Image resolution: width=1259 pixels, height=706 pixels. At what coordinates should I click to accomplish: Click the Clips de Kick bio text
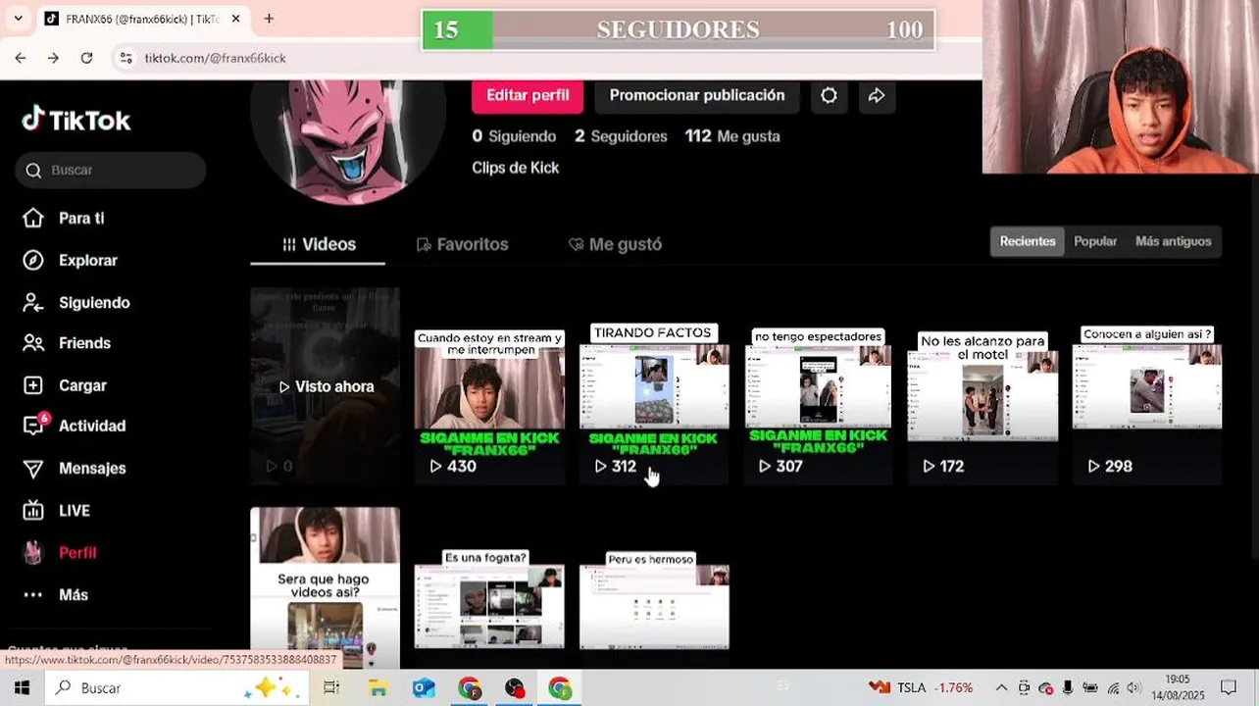(516, 168)
